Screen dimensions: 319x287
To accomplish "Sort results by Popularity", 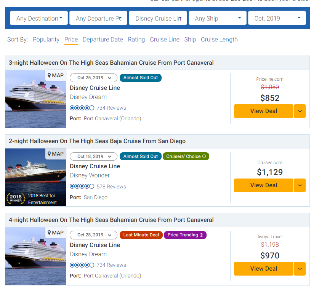I will [46, 40].
